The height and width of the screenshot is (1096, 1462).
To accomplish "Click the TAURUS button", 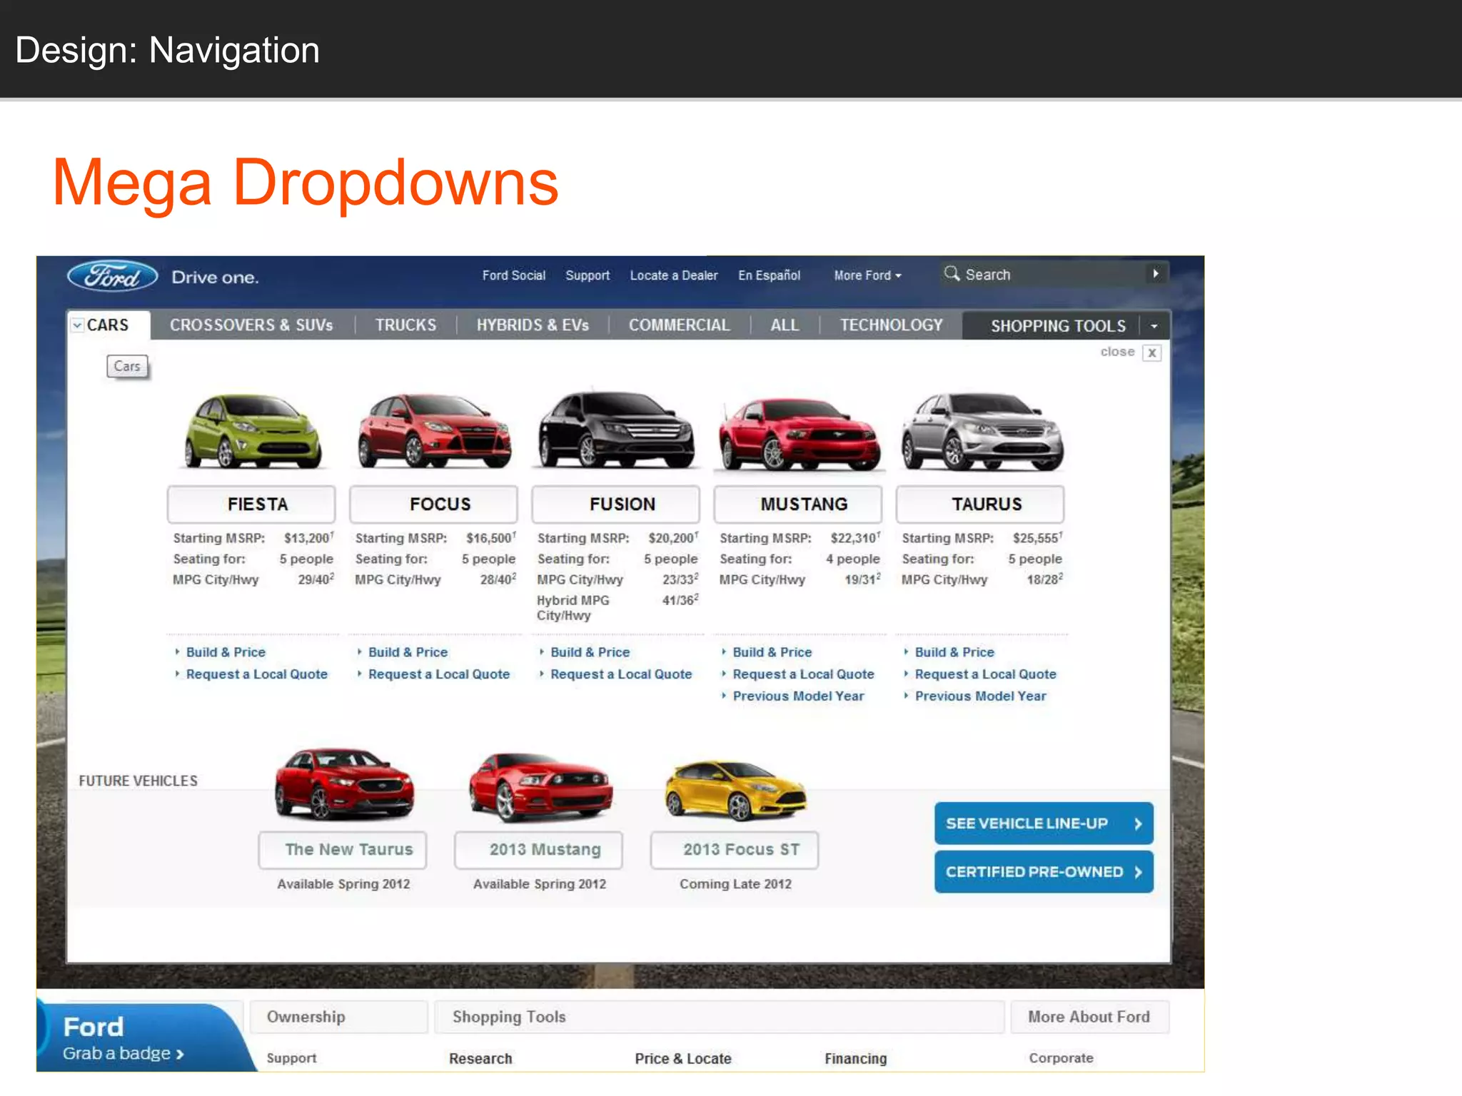I will click(980, 504).
